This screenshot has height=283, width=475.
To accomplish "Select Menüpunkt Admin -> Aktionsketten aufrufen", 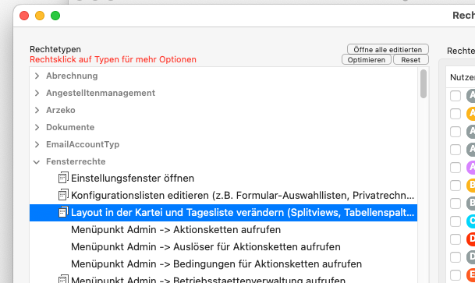I will click(223, 230).
